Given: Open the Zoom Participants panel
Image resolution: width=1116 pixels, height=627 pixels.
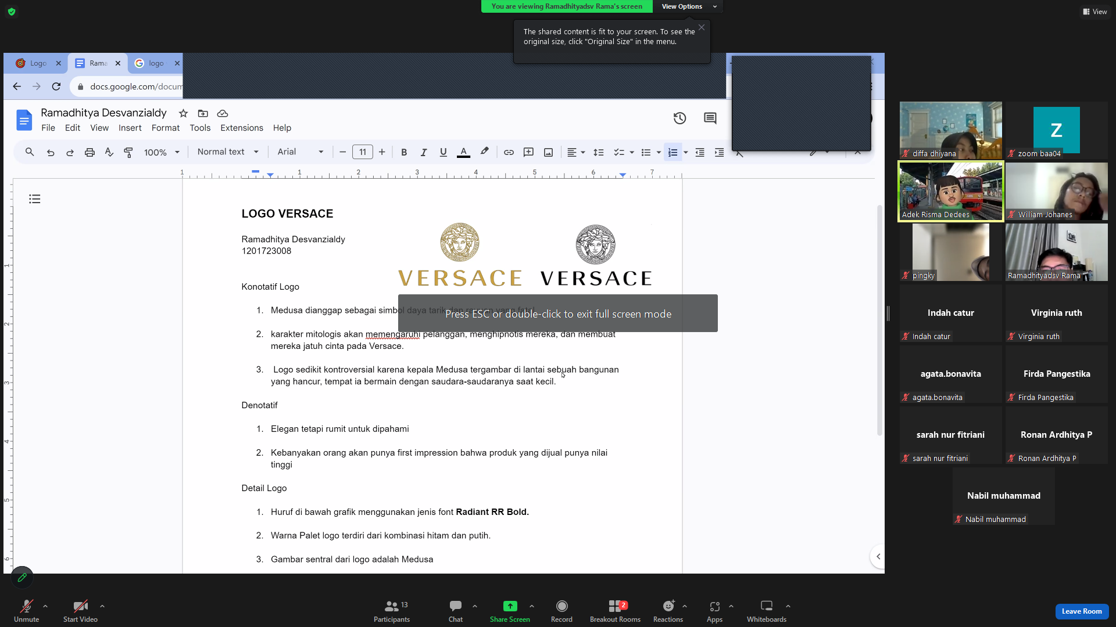Looking at the screenshot, I should (392, 611).
